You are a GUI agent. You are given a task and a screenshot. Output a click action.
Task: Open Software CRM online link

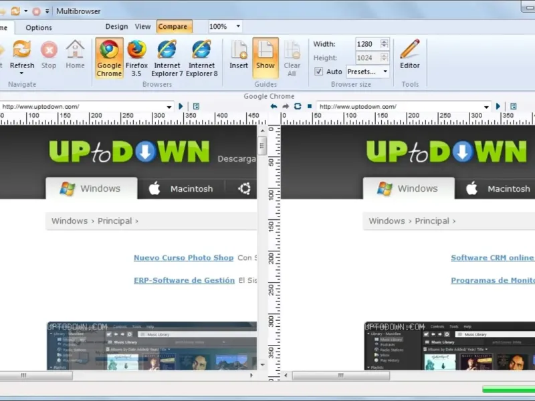tap(493, 258)
